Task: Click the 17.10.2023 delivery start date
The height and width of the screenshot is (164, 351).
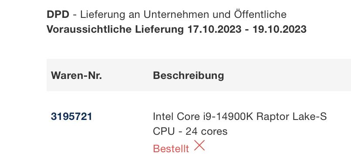Action: pos(214,29)
